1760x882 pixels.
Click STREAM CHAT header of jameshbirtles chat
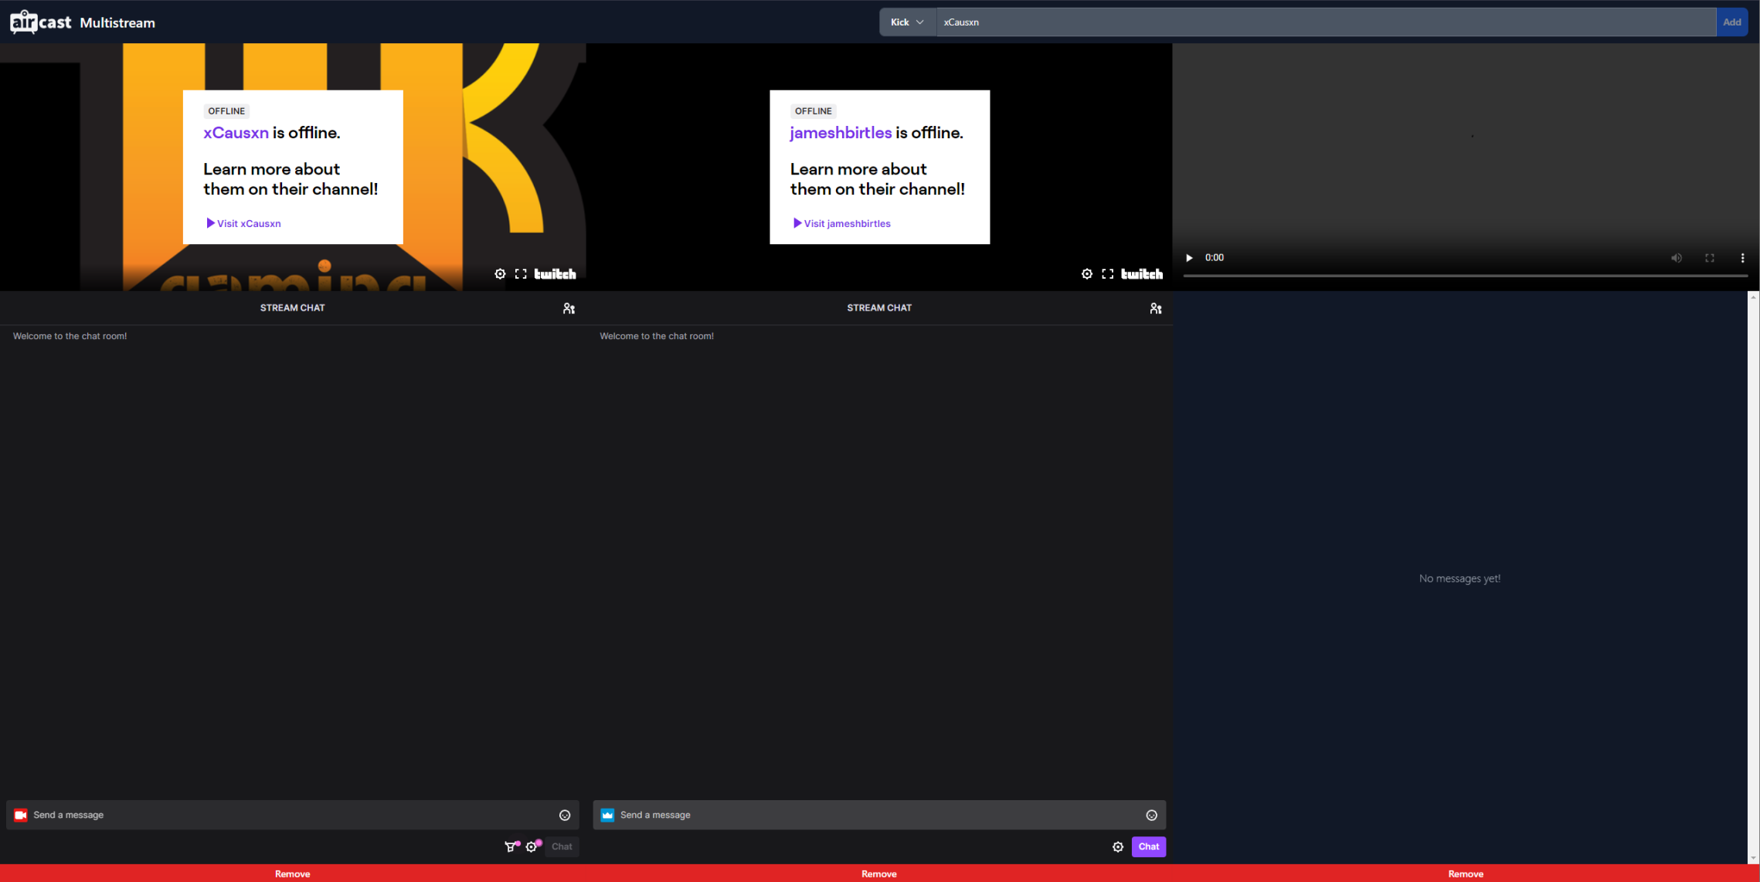pos(879,307)
